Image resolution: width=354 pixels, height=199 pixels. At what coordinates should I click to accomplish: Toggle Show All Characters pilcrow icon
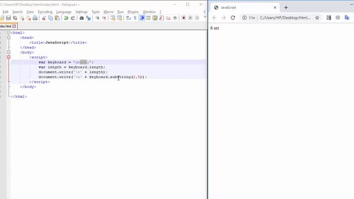pyautogui.click(x=135, y=18)
